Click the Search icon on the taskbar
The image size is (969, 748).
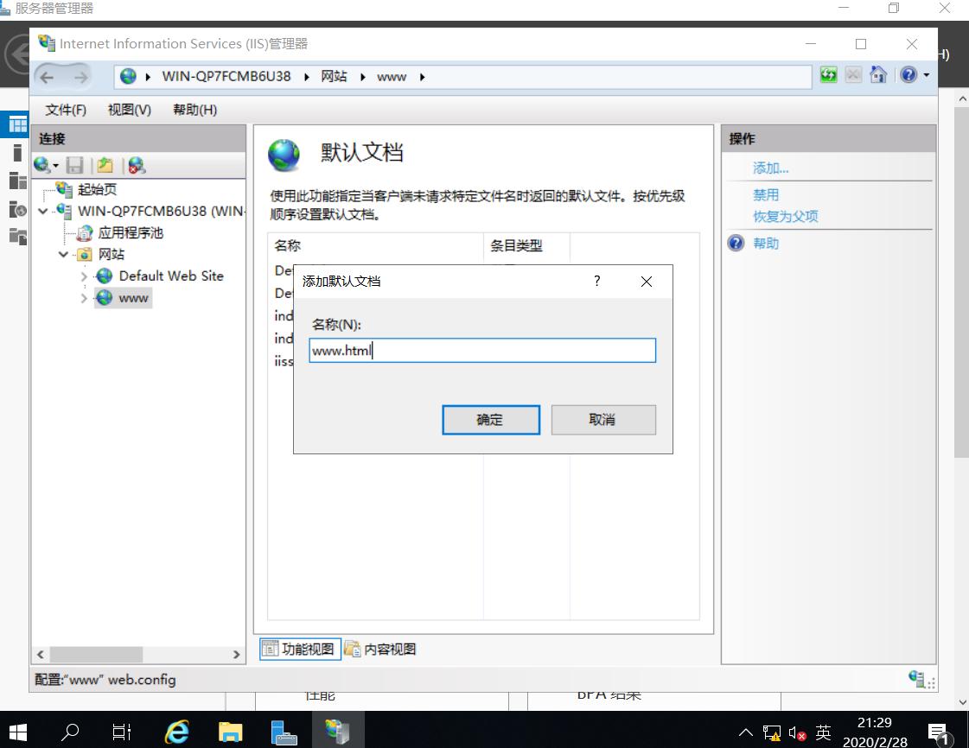tap(68, 731)
